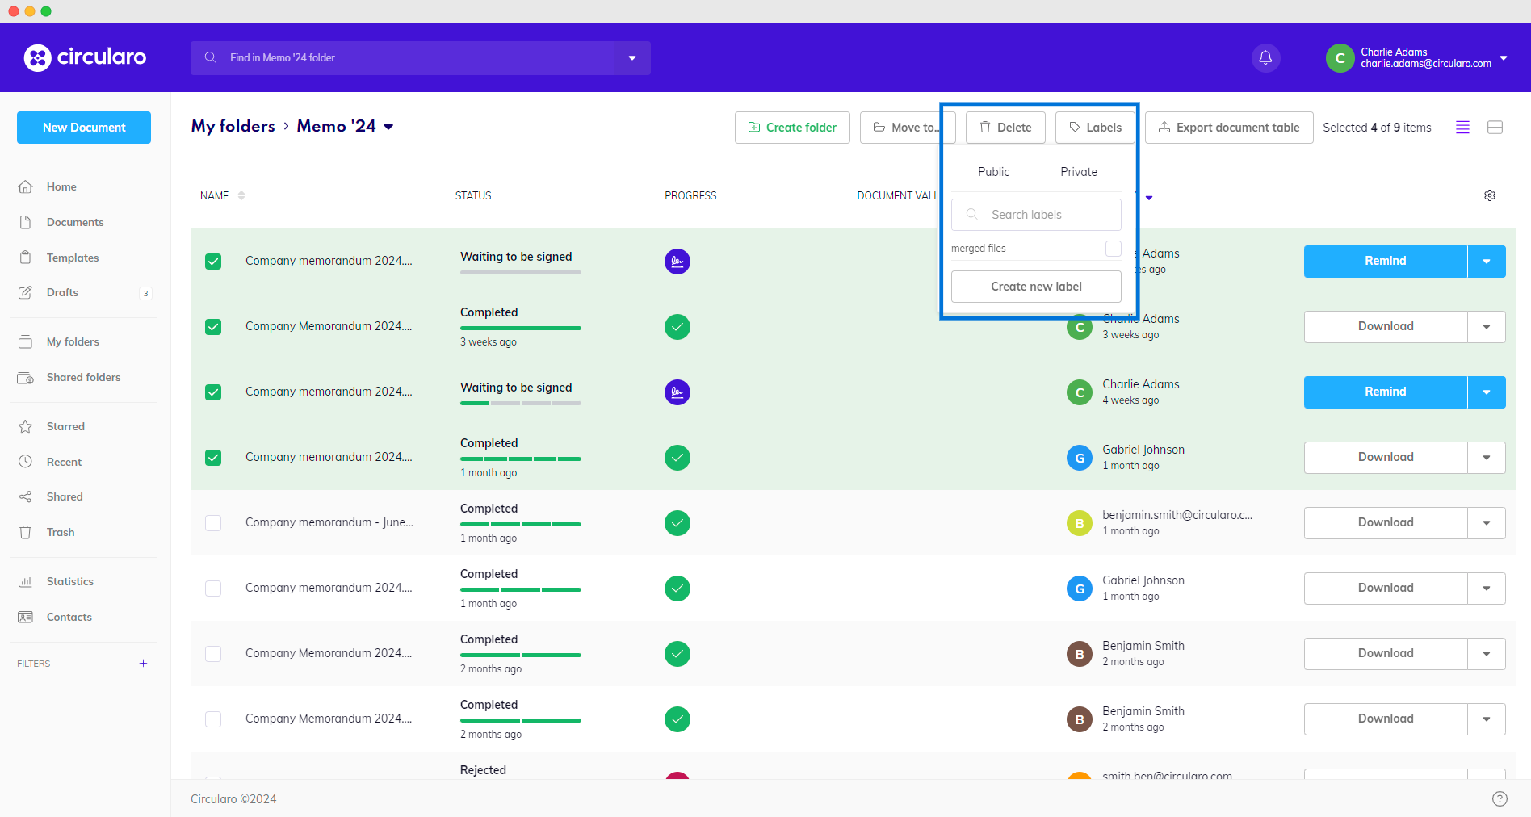This screenshot has height=817, width=1531.
Task: Open Home from sidebar
Action: tap(61, 186)
